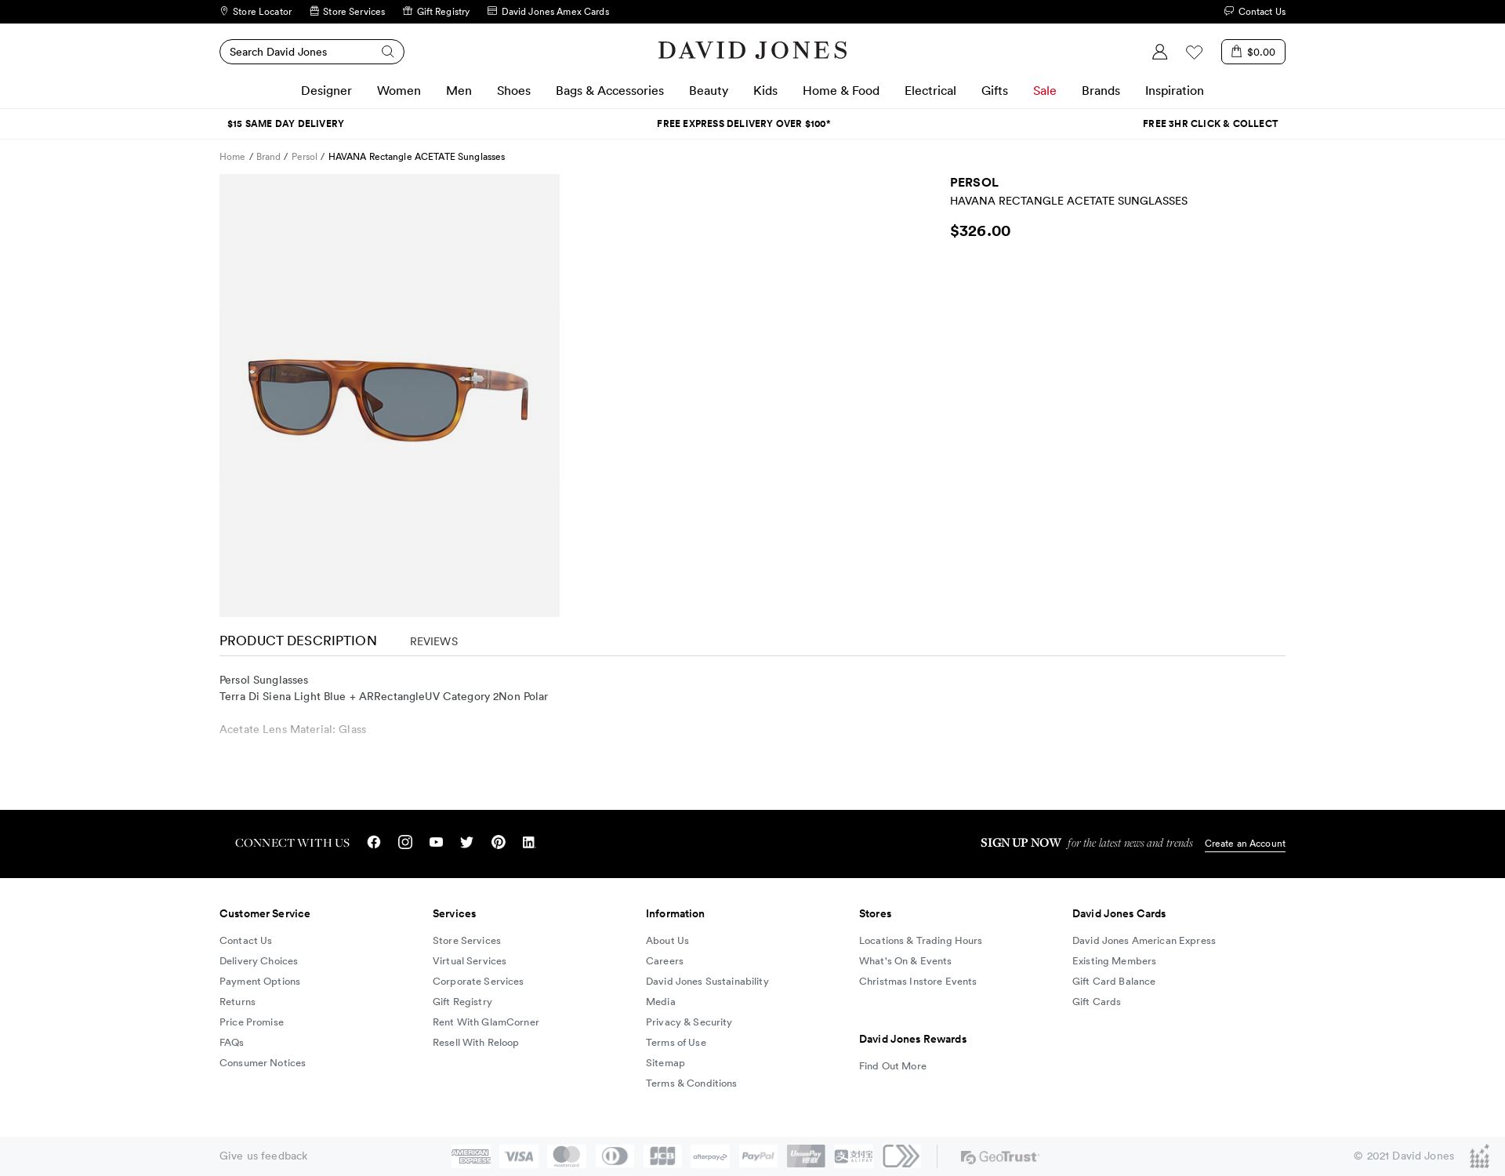Open Price Promise footer link
This screenshot has width=1505, height=1176.
(252, 1022)
